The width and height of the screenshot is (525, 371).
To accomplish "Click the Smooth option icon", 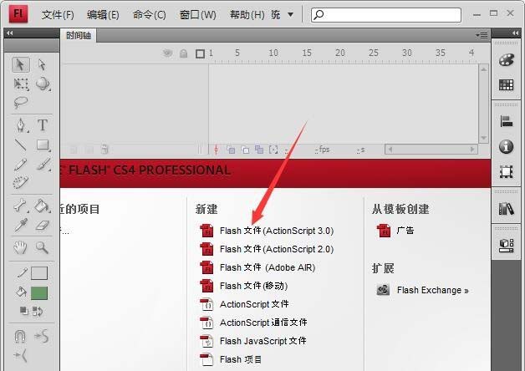I will pos(42,336).
